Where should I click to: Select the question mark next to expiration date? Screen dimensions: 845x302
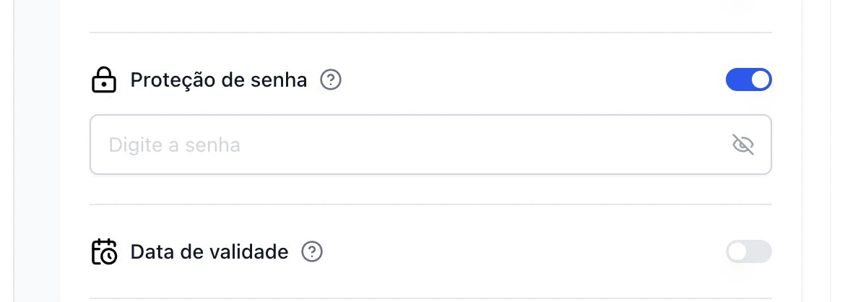tap(312, 252)
